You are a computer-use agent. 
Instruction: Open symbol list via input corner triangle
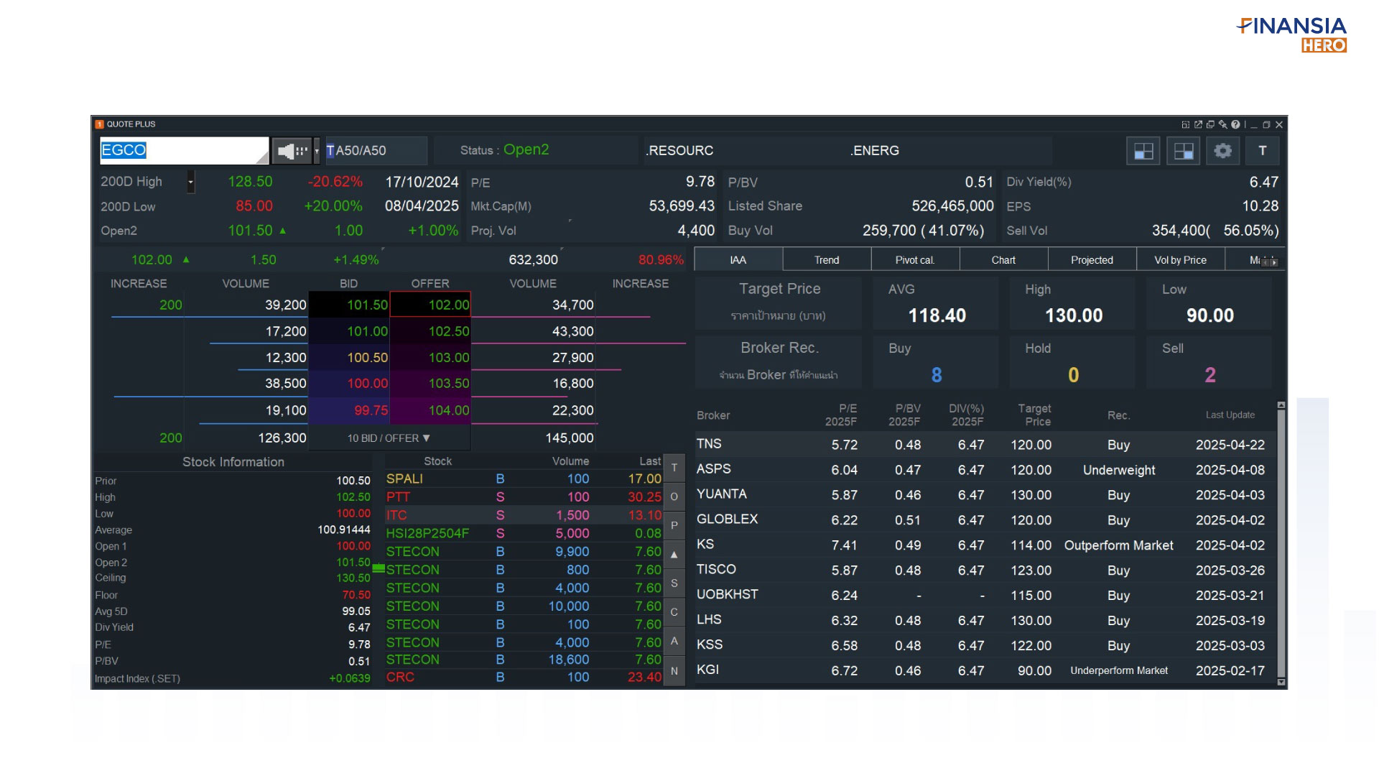261,156
